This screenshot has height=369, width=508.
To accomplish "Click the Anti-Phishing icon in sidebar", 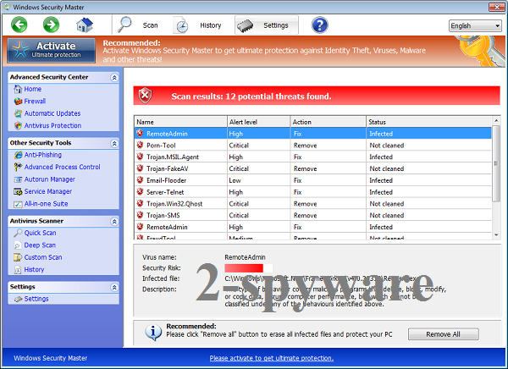I will 18,155.
